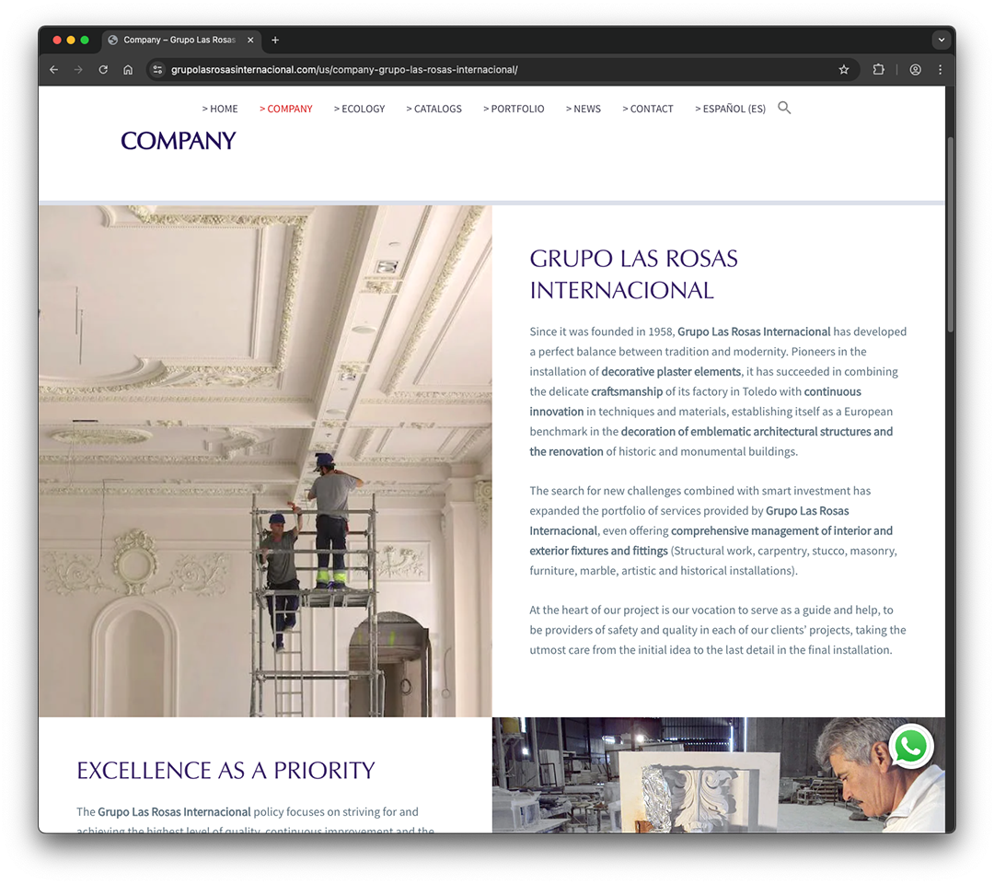Click the address bar URL

[x=344, y=70]
